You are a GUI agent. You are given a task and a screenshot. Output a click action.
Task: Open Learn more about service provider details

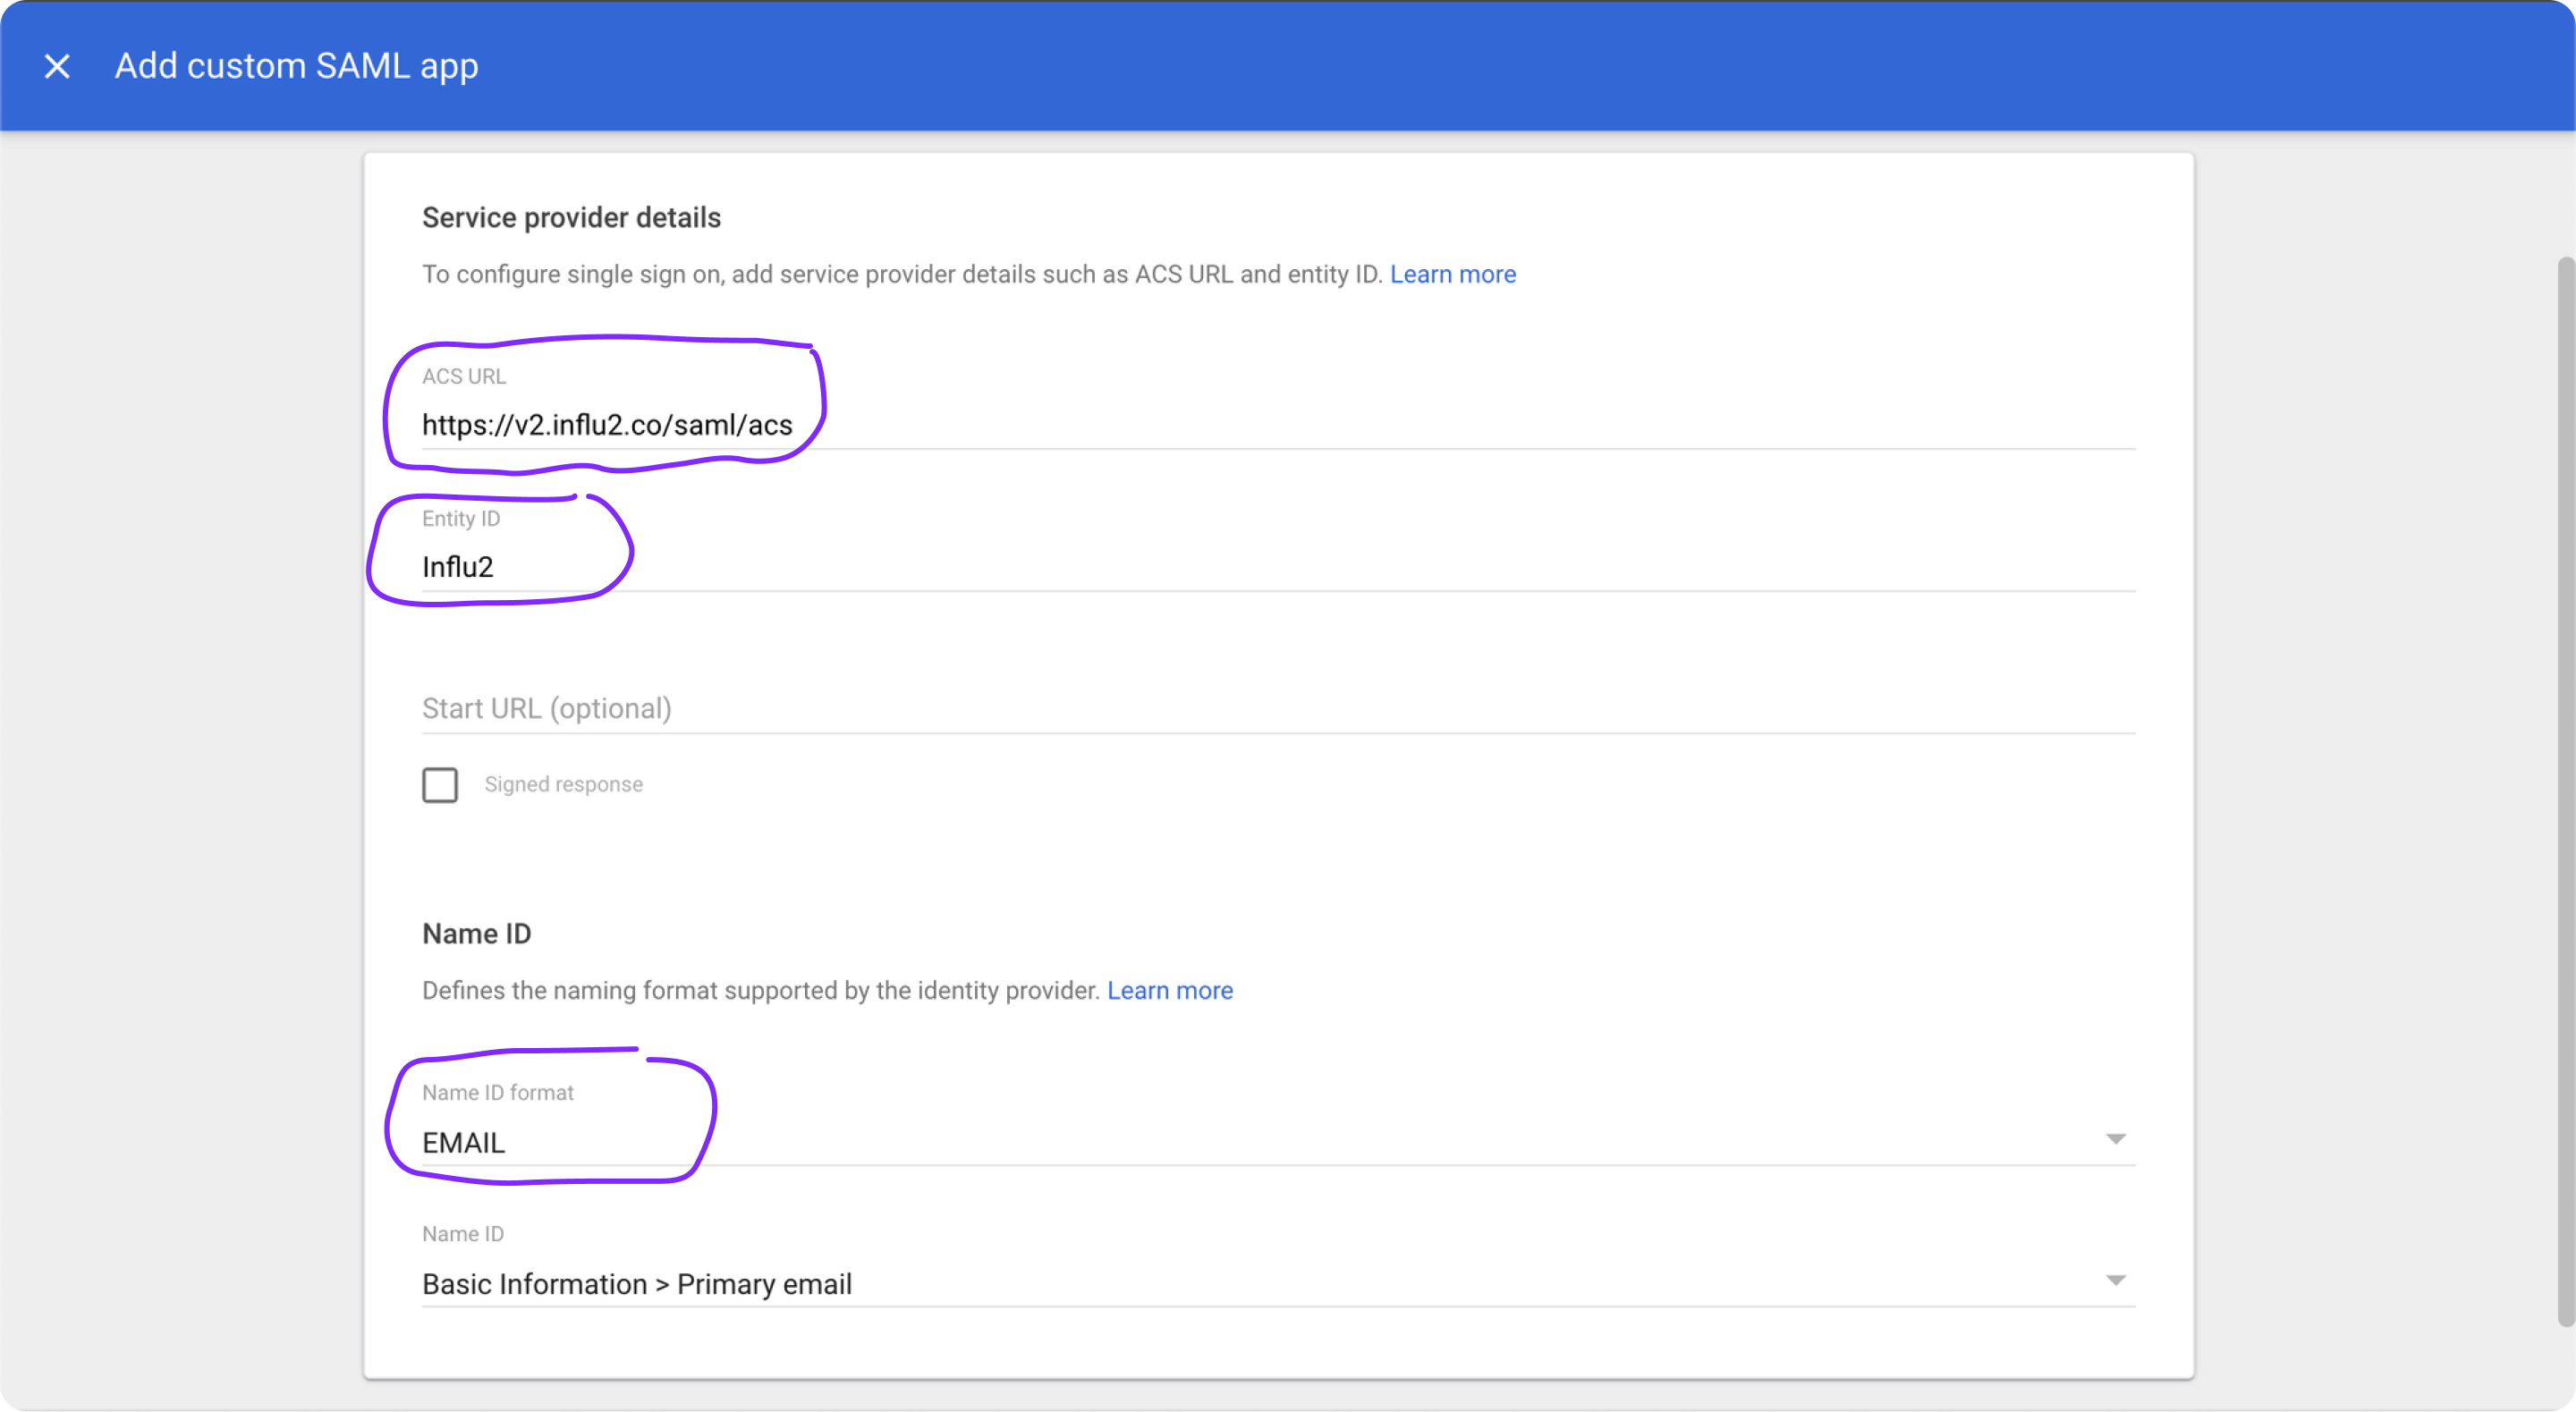point(1452,274)
